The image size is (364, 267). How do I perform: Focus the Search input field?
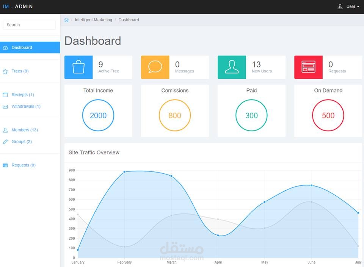29,25
